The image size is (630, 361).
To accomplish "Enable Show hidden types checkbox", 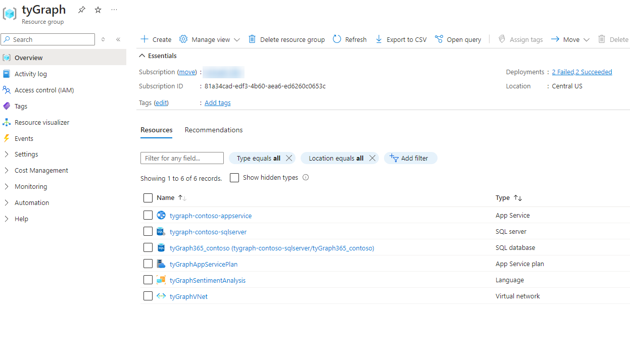I will 234,178.
